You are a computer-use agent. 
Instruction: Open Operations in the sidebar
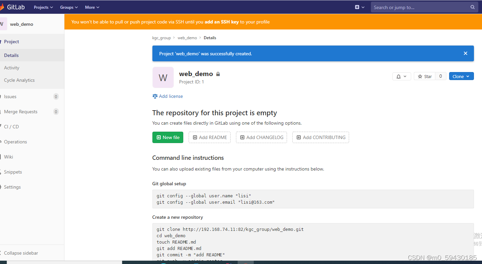tap(32, 142)
